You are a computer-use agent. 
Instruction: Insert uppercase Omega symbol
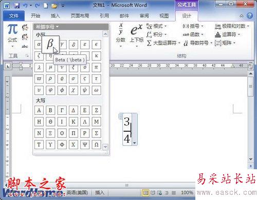[96, 145]
